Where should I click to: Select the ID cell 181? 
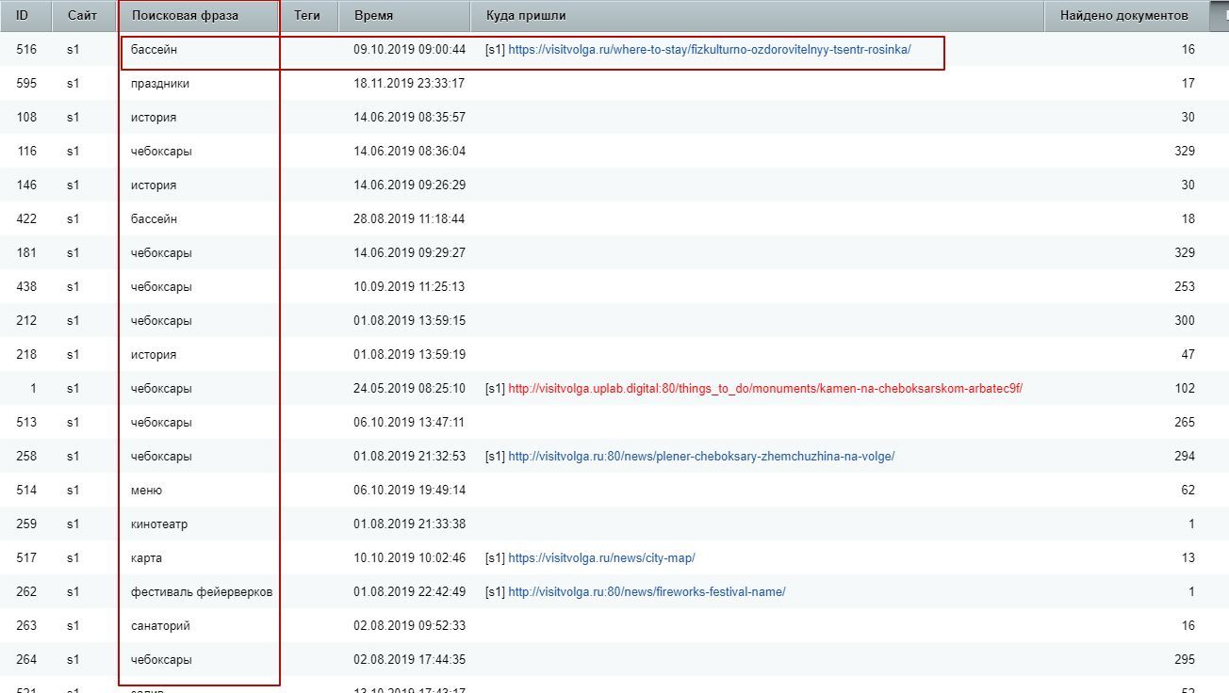click(x=26, y=253)
